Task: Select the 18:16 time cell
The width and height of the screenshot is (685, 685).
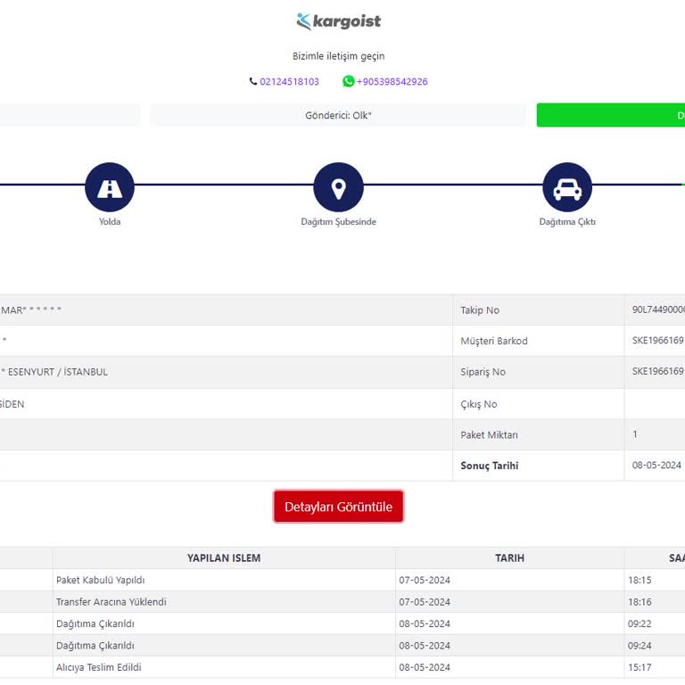Action: click(640, 602)
